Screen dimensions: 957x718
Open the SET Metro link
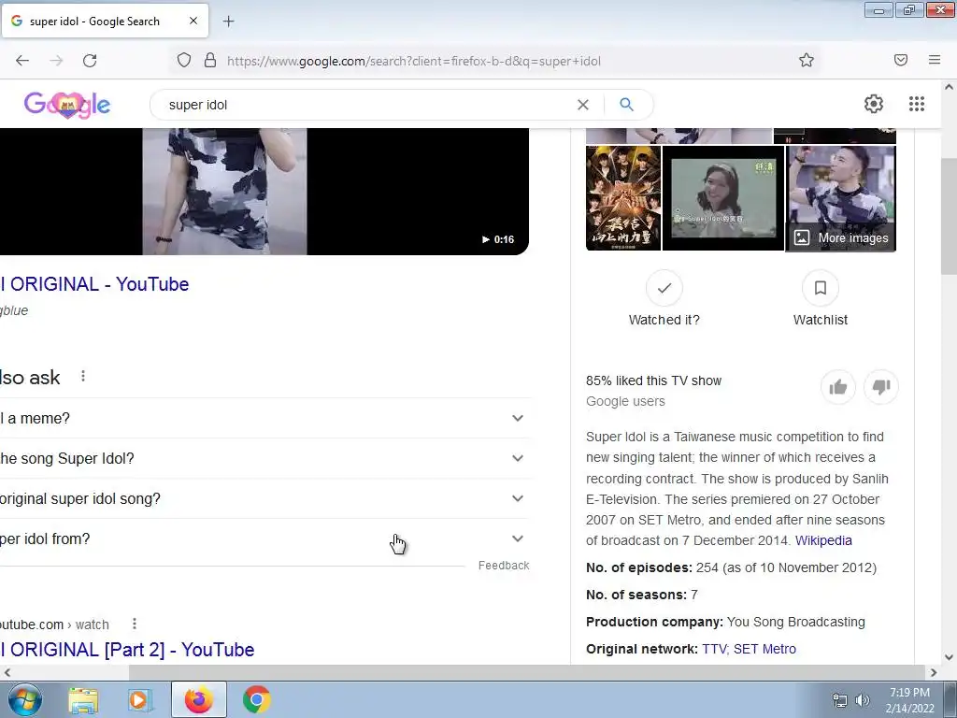(764, 649)
